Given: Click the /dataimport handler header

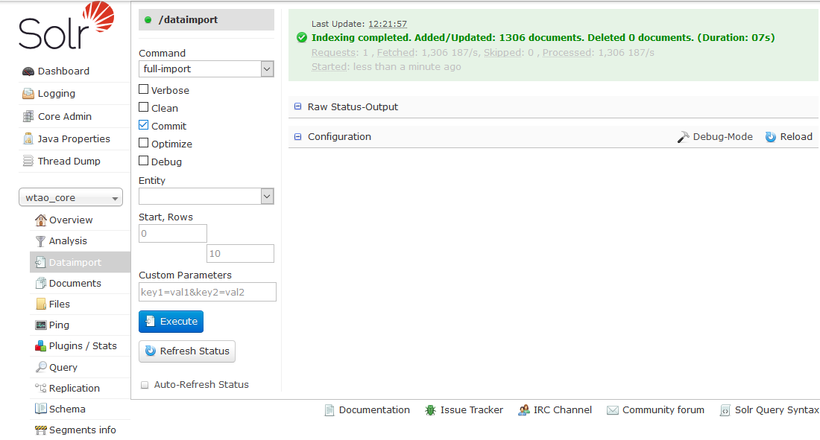Looking at the screenshot, I should coord(206,20).
